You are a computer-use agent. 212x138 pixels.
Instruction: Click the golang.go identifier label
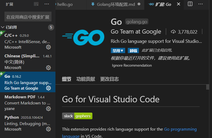[137, 21]
